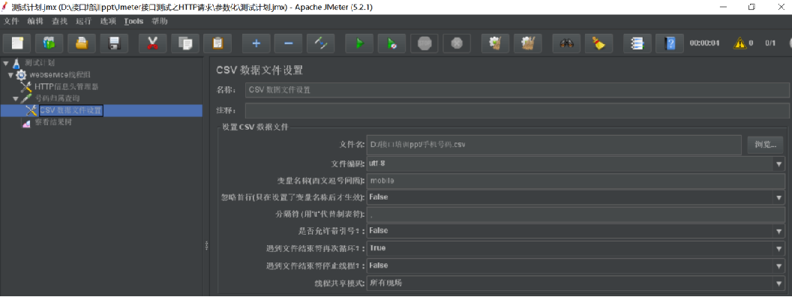This screenshot has width=792, height=297.
Task: Click the 文件名 path field
Action: pyautogui.click(x=554, y=145)
